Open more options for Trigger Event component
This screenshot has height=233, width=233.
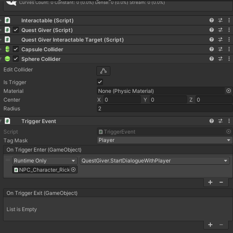[x=229, y=121]
